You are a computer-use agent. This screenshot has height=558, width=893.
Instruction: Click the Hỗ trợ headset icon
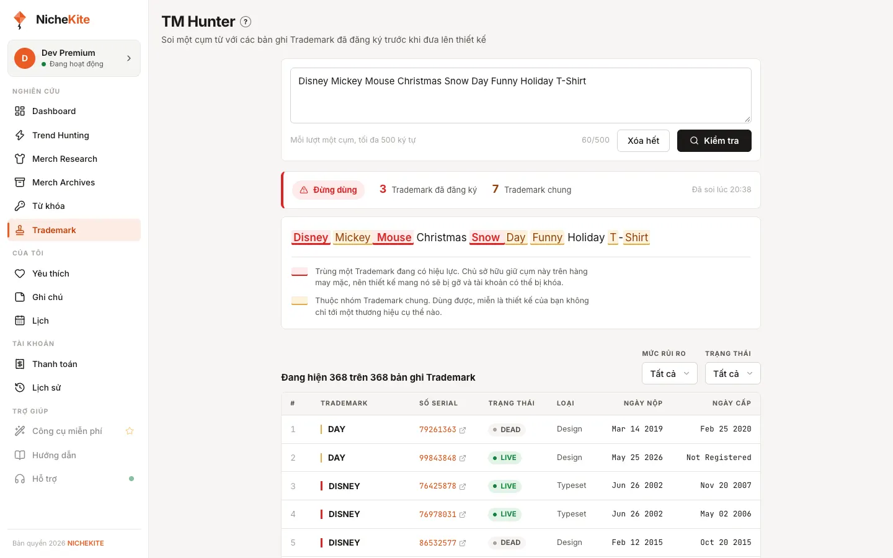tap(20, 479)
